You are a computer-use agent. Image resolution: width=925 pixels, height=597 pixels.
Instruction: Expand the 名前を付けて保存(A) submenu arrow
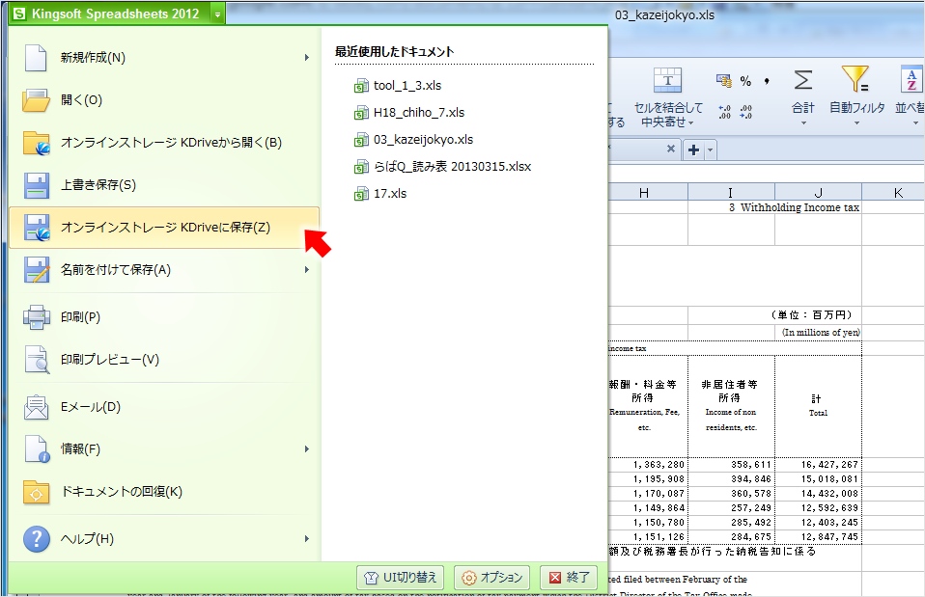point(307,270)
